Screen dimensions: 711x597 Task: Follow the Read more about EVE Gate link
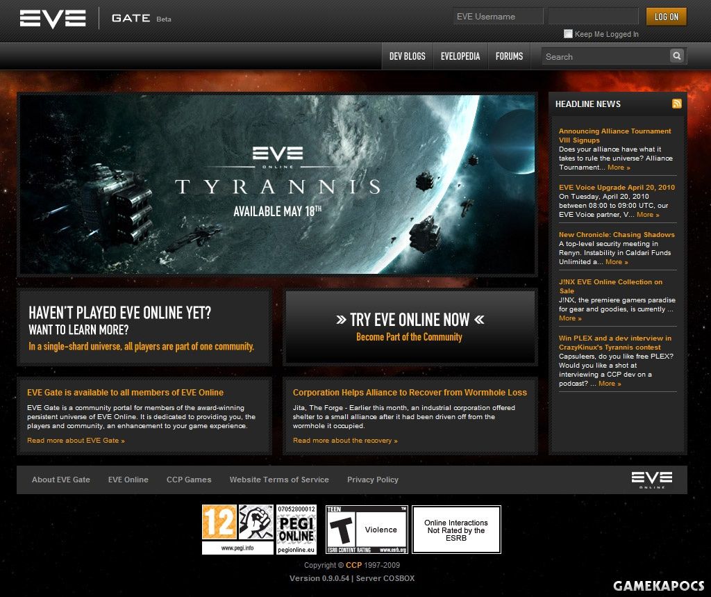click(76, 441)
